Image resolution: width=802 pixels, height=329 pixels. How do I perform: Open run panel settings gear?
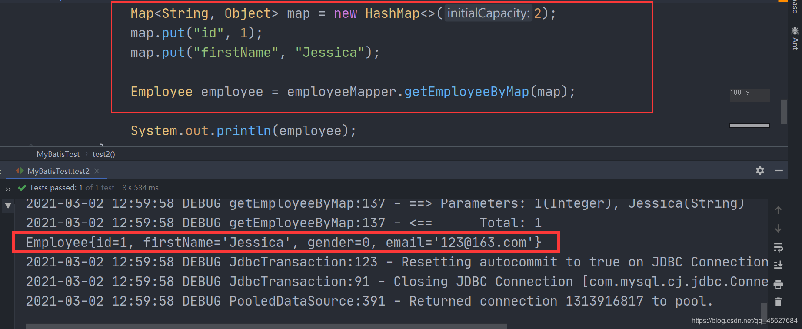(760, 171)
